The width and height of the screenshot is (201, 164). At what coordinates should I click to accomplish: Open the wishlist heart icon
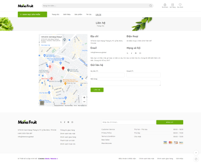click(x=180, y=5)
